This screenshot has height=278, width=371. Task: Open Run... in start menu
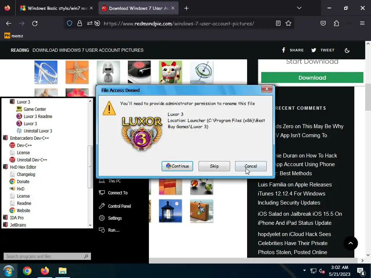pyautogui.click(x=109, y=230)
